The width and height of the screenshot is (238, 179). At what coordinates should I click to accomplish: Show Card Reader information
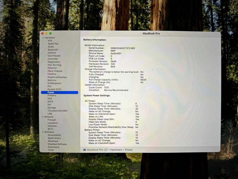pyautogui.click(x=54, y=56)
